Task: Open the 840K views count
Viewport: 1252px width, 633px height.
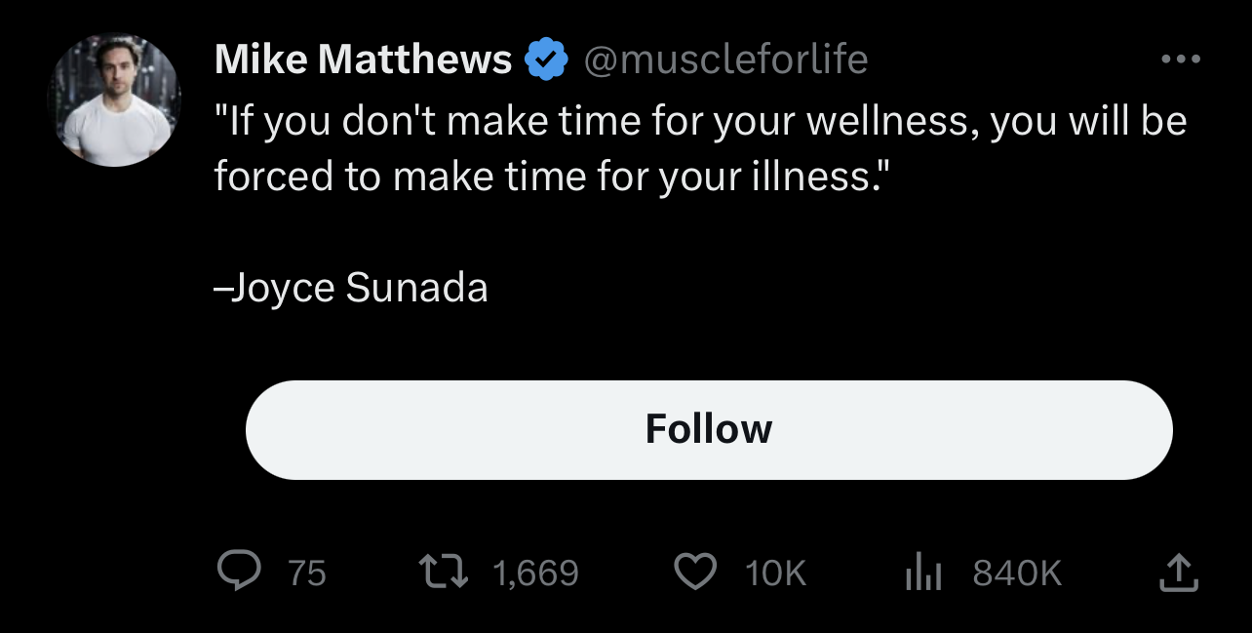Action: pyautogui.click(x=1016, y=574)
